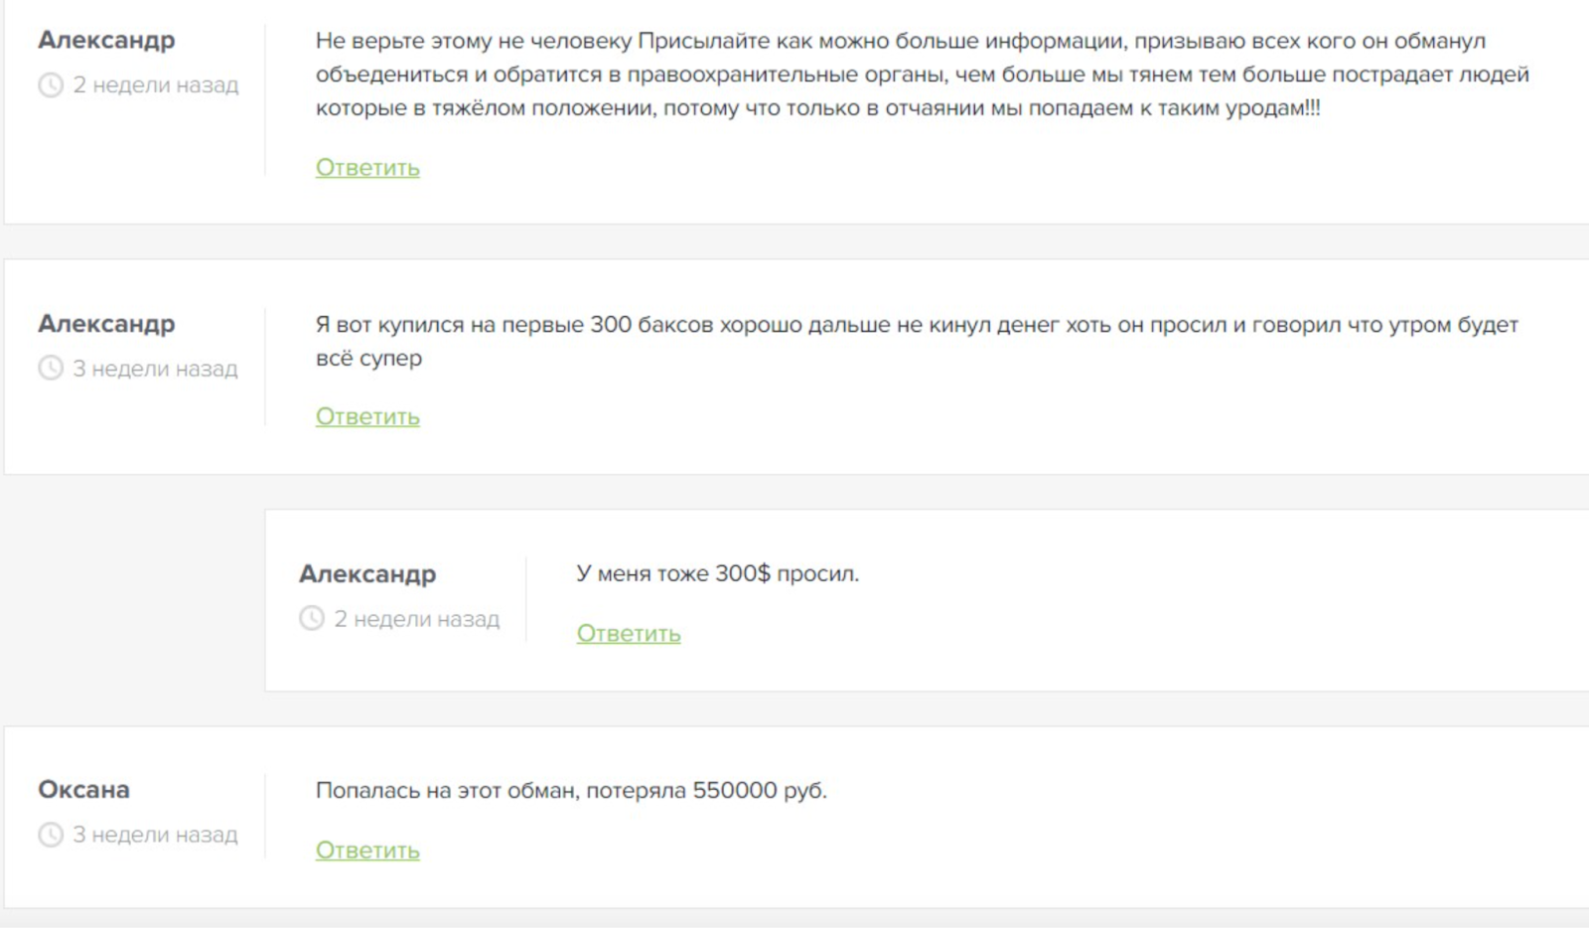
Task: Reply to the 'Не верьте этому' comment
Action: (x=367, y=168)
